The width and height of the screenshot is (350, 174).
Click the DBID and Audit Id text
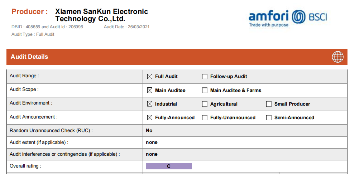(47, 27)
